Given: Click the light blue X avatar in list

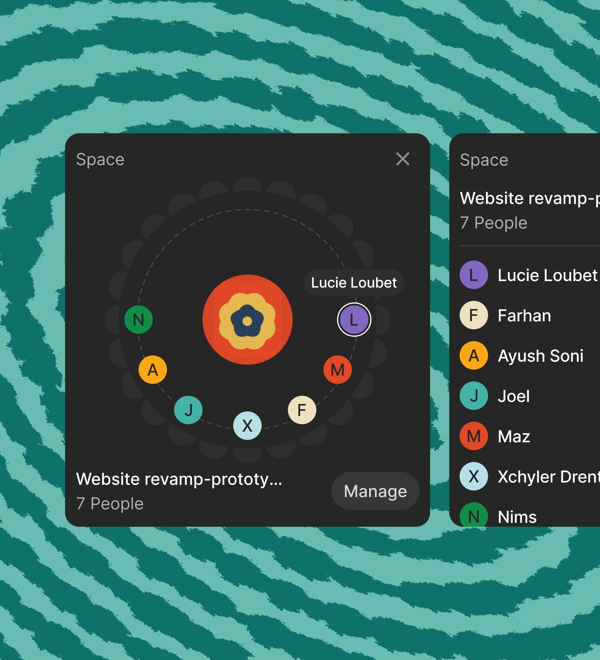Looking at the screenshot, I should click(474, 476).
